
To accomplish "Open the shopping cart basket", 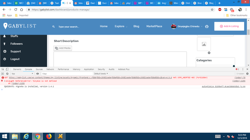I will [207, 26].
